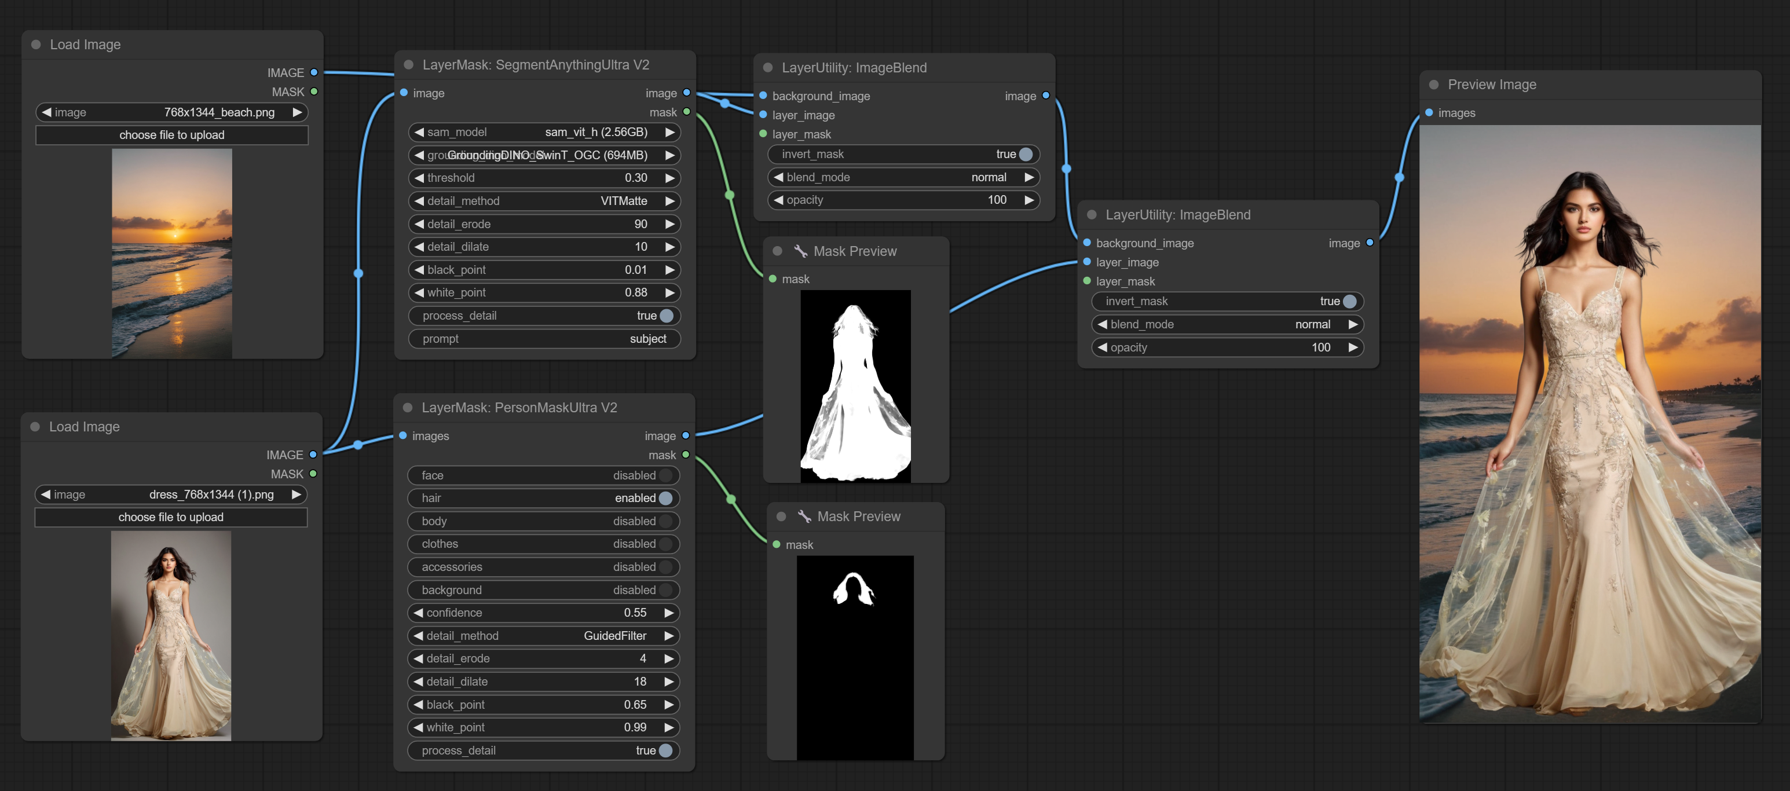Screen dimensions: 1790x791
Task: Collapse the PersonMaskUltra V2 node dot
Action: (x=408, y=408)
